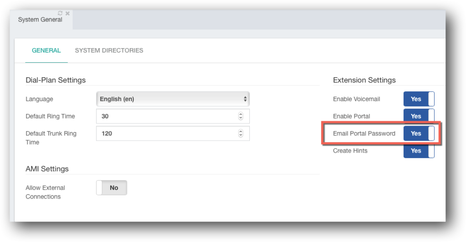
Task: Click the Default Ring Time stepper arrows
Action: 240,116
